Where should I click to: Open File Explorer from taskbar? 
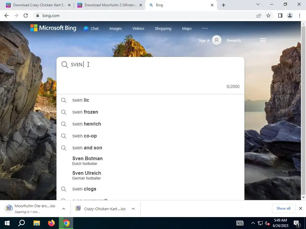click(x=36, y=223)
